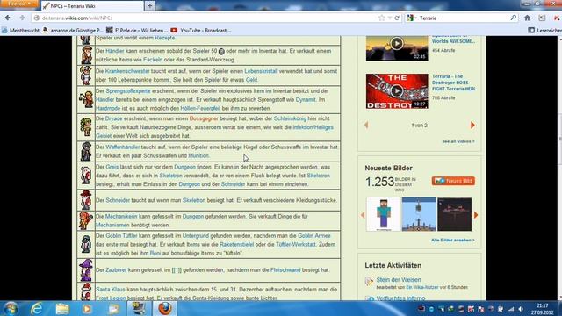
Task: Click the Schneider NPC sprite image
Action: click(86, 200)
